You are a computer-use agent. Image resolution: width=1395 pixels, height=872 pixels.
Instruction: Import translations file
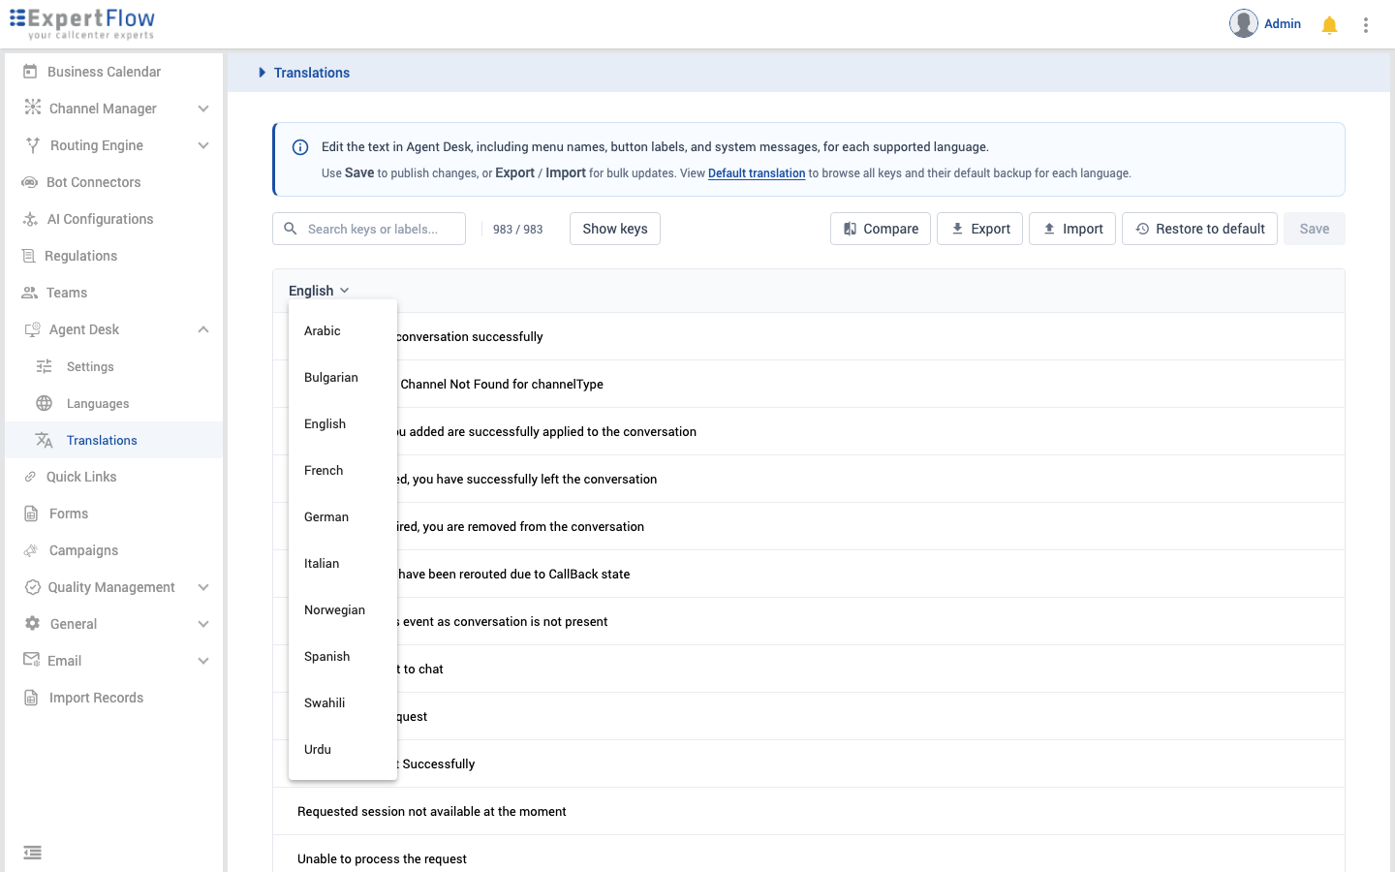[1072, 229]
